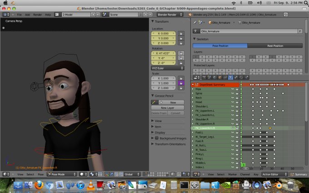Click the pin icon in properties header
The width and height of the screenshot is (309, 193).
195,22
